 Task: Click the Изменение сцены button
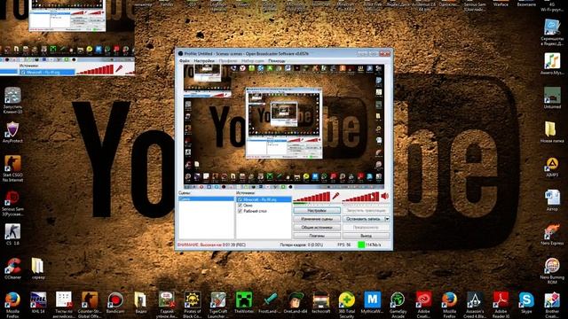[x=317, y=219]
